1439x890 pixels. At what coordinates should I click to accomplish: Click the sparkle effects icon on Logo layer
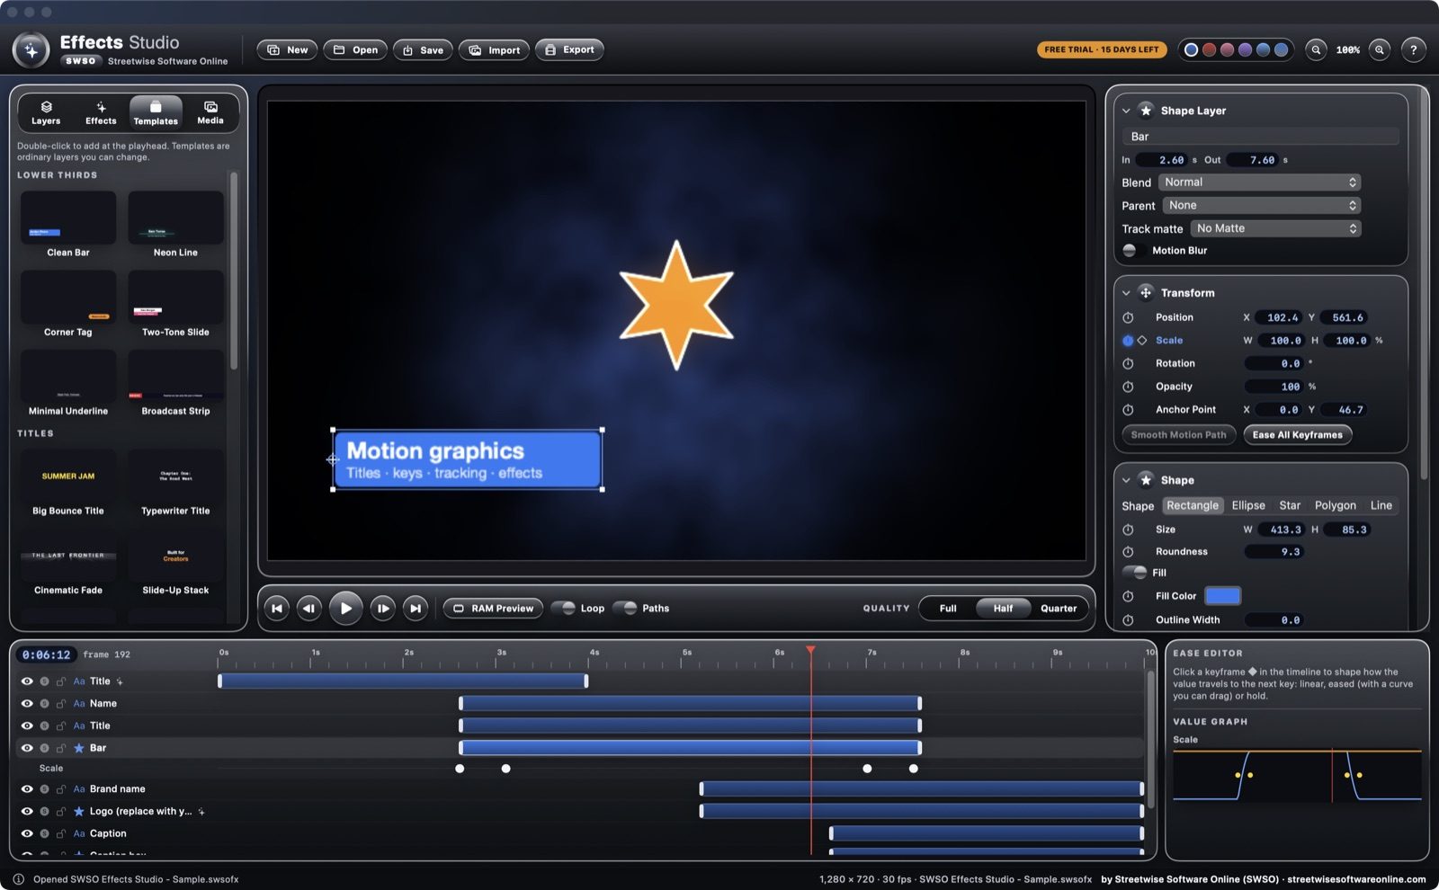201,812
